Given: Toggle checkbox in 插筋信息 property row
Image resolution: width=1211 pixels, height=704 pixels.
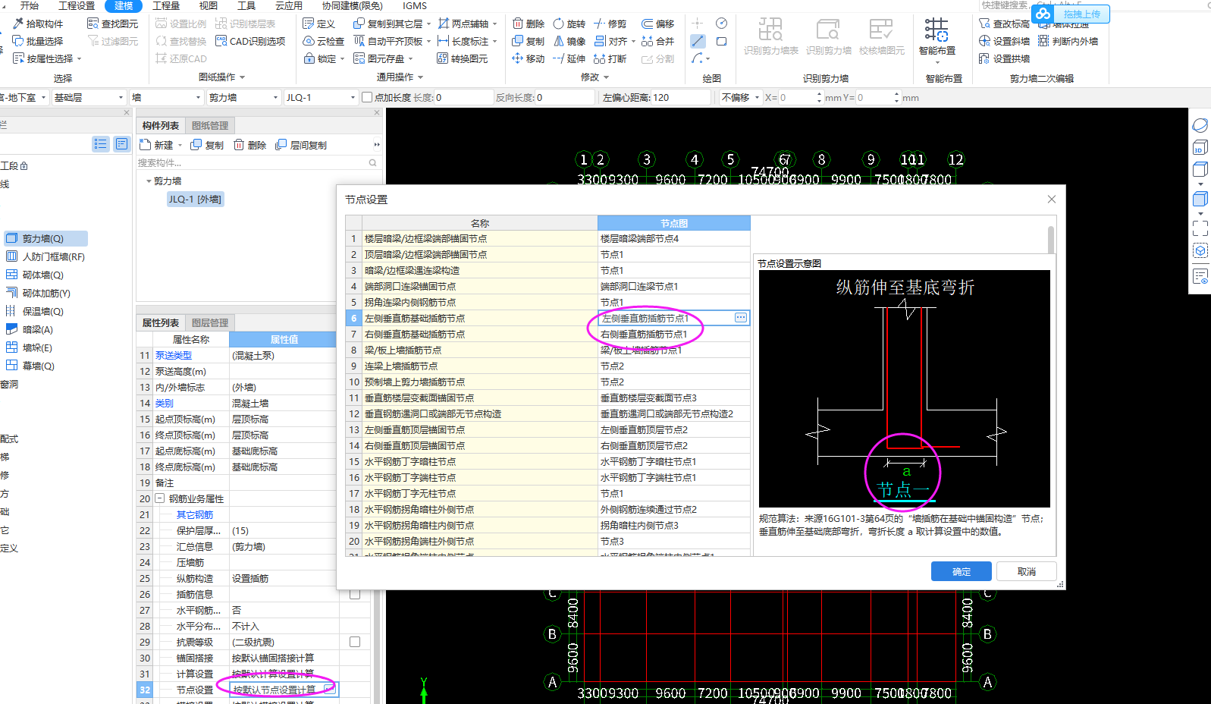Looking at the screenshot, I should point(354,594).
